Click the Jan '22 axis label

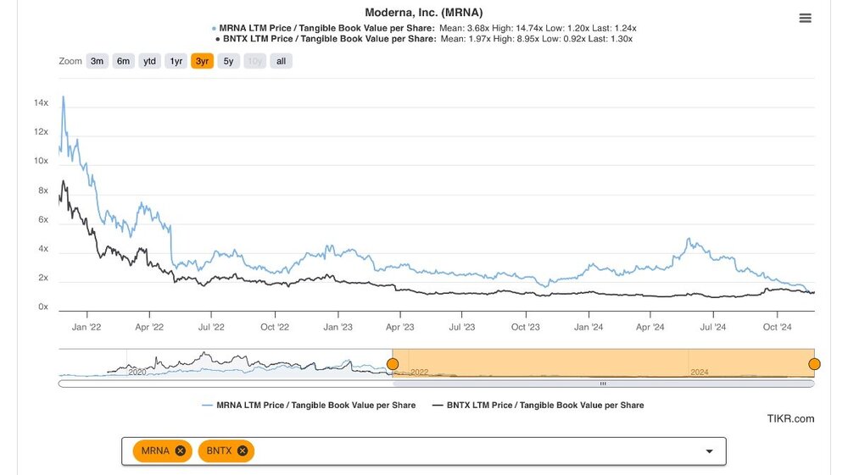(x=86, y=327)
